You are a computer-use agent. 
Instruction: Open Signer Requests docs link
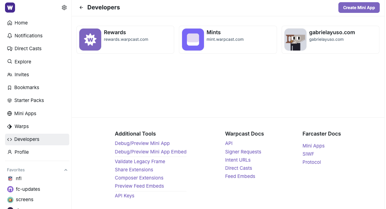point(243,152)
